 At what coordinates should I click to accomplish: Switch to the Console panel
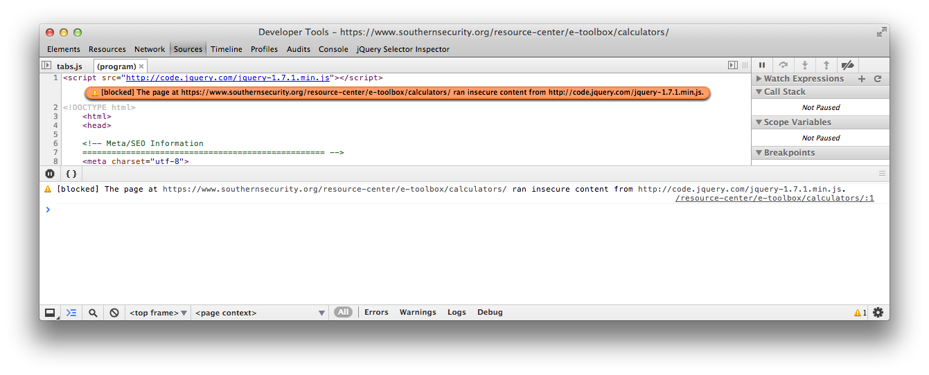pos(333,49)
